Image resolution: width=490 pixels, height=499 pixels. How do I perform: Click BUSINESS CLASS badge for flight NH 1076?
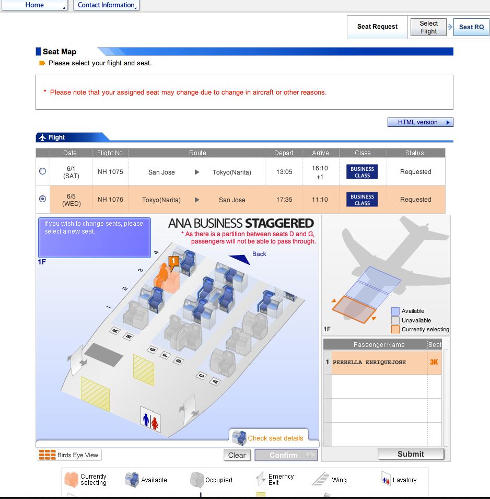click(362, 200)
